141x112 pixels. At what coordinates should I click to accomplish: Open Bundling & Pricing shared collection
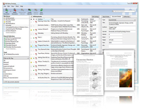pyautogui.click(x=11, y=40)
